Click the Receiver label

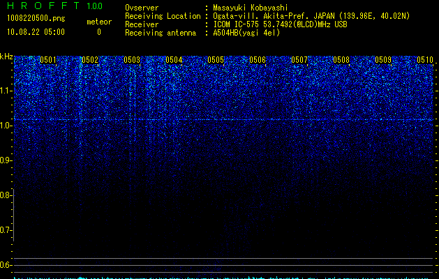point(142,24)
